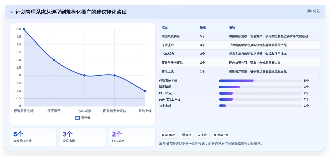The height and width of the screenshot is (156, 330).
Task: Select the 表格 tag
Action: click(x=187, y=135)
